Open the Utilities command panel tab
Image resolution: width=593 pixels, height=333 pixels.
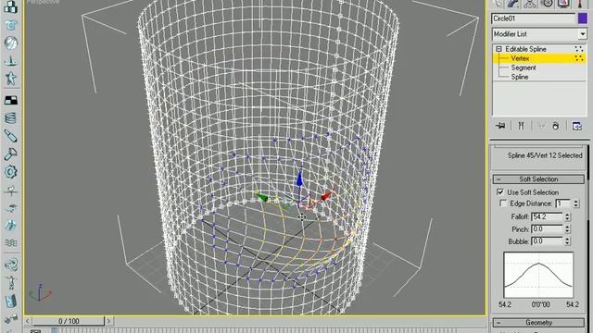580,4
